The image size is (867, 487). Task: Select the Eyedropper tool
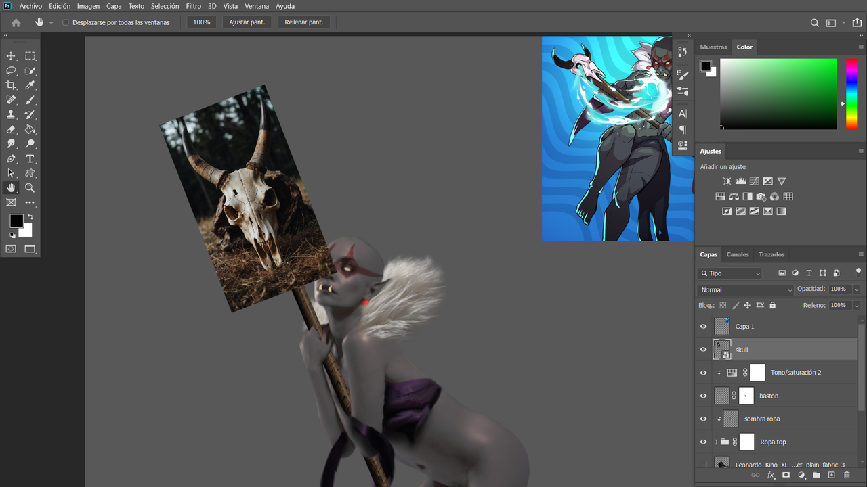(30, 85)
